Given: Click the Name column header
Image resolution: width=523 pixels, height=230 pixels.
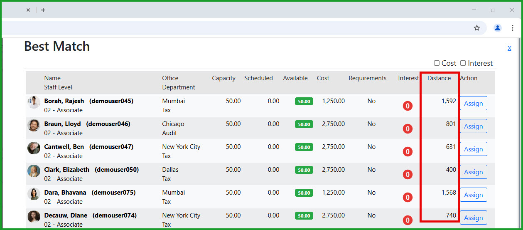Looking at the screenshot, I should click(52, 78).
